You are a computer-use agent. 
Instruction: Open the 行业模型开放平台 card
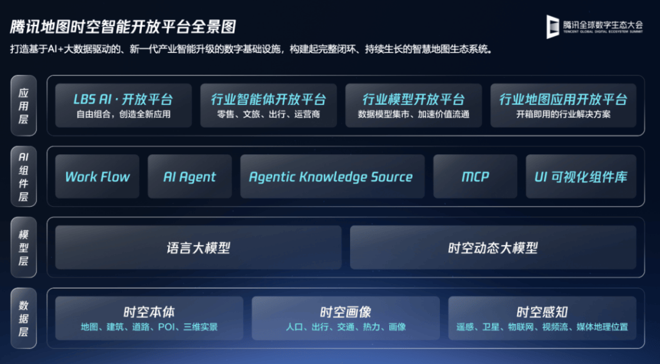click(413, 106)
